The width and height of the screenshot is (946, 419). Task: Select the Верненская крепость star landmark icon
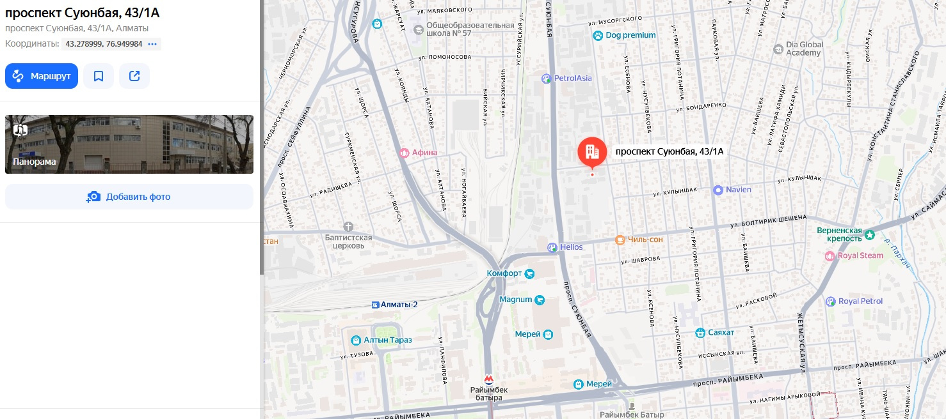coord(870,235)
